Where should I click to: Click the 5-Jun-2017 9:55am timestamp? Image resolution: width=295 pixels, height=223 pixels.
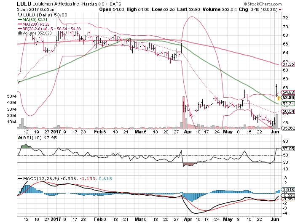pos(36,9)
